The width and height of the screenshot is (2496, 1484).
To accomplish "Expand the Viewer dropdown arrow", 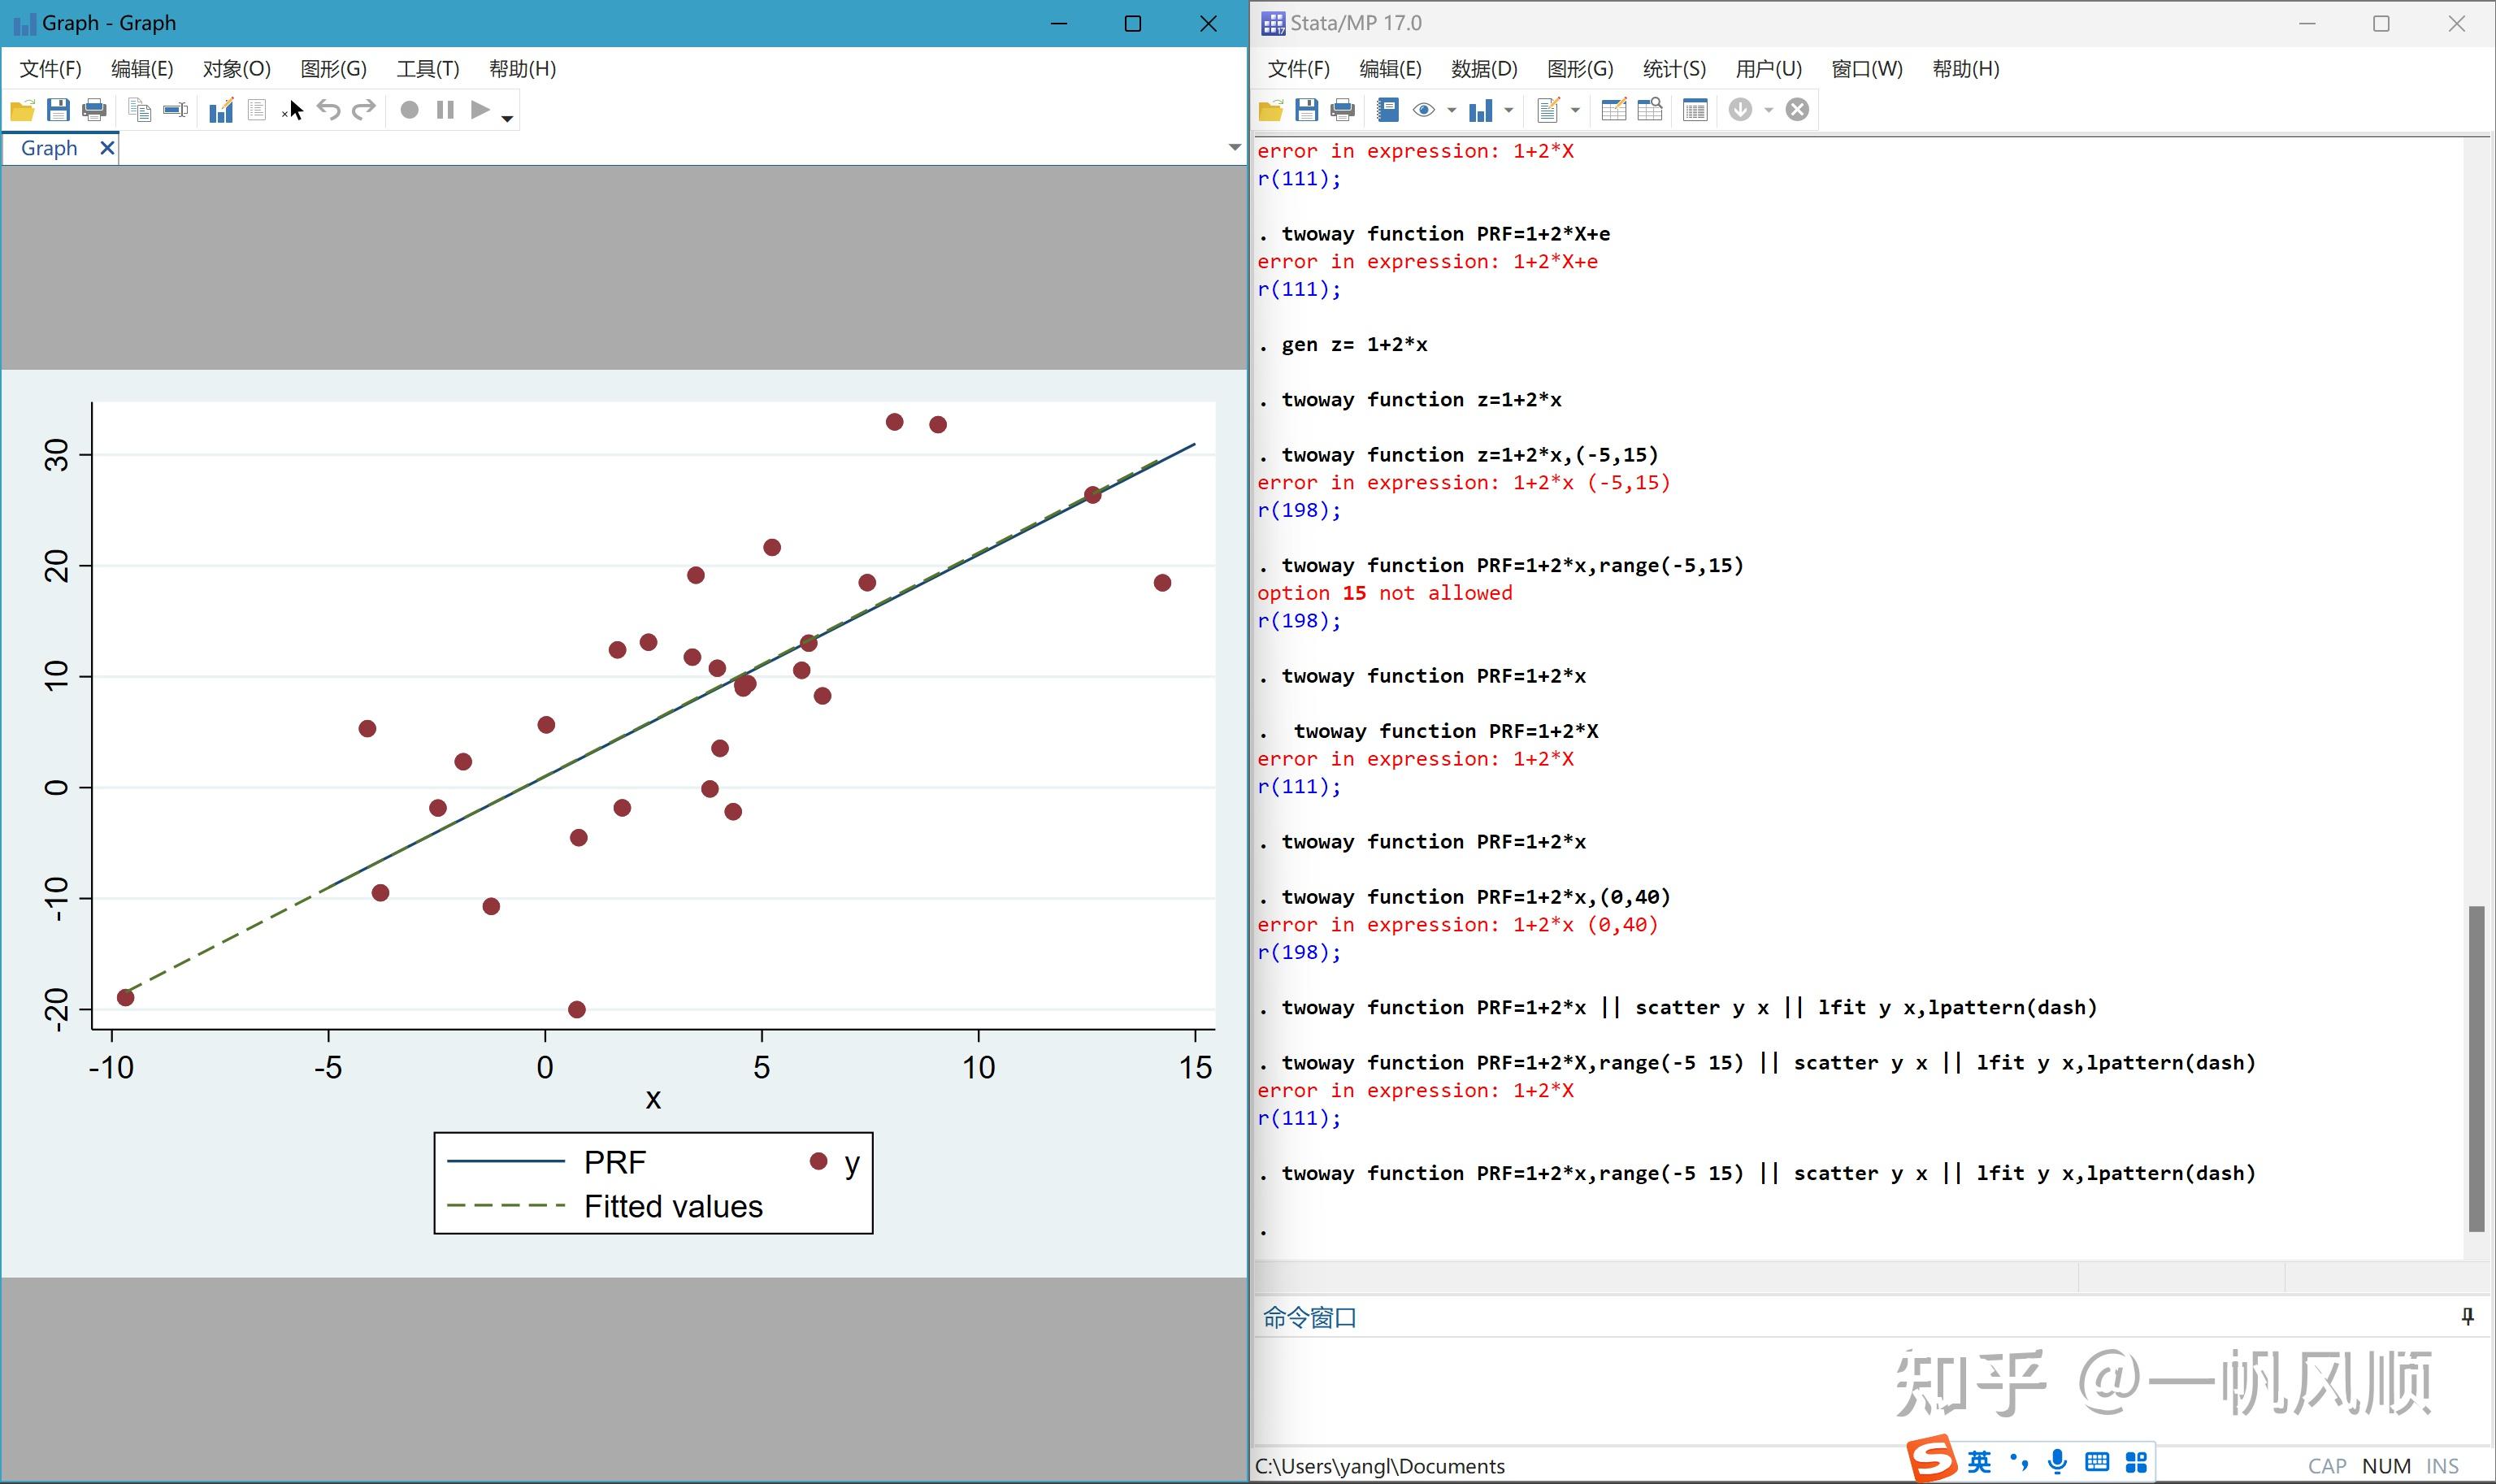I will 1451,111.
